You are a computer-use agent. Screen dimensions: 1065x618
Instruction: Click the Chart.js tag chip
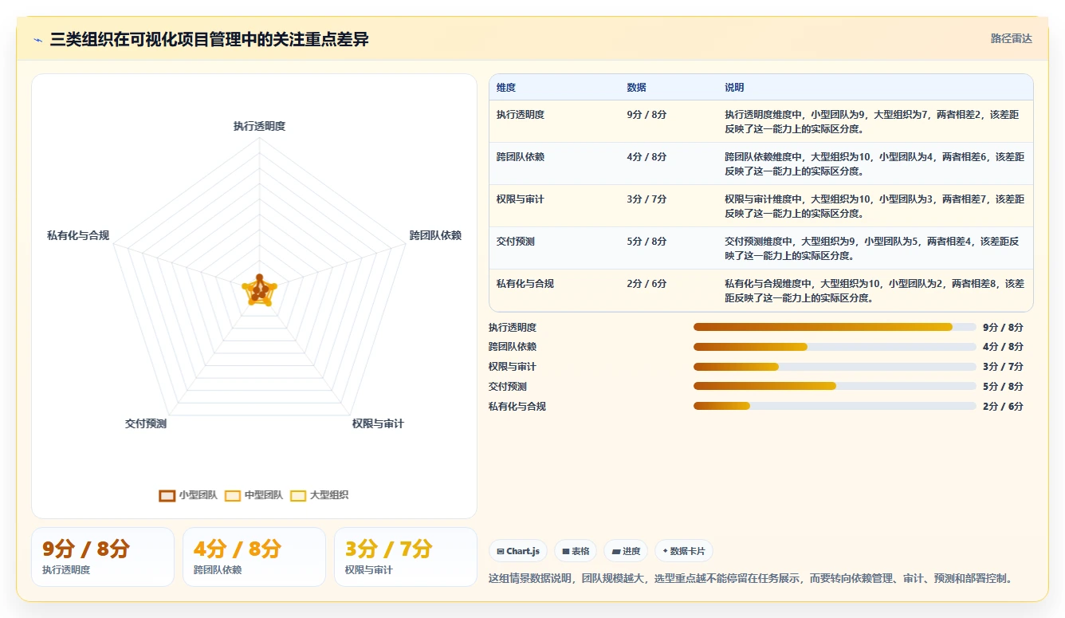click(x=518, y=551)
